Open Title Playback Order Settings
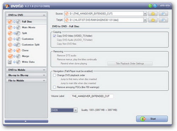This screenshot has height=131, width=177. coord(130,63)
